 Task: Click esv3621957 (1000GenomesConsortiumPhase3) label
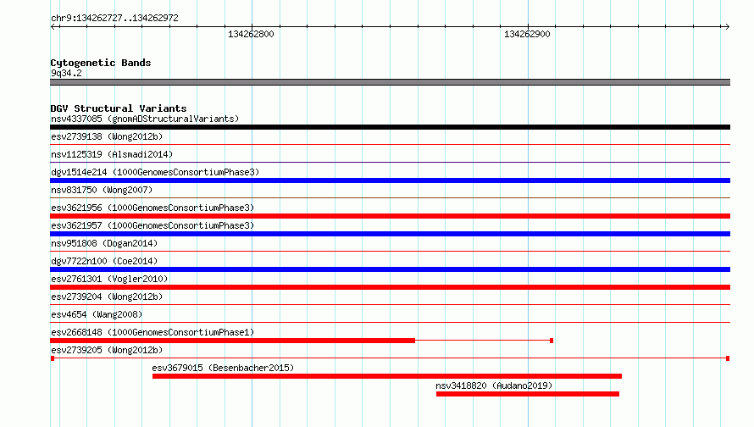[x=152, y=225]
